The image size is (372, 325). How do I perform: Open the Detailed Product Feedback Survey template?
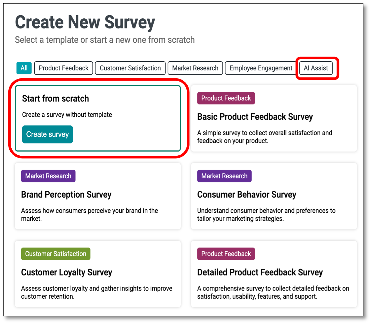[274, 274]
